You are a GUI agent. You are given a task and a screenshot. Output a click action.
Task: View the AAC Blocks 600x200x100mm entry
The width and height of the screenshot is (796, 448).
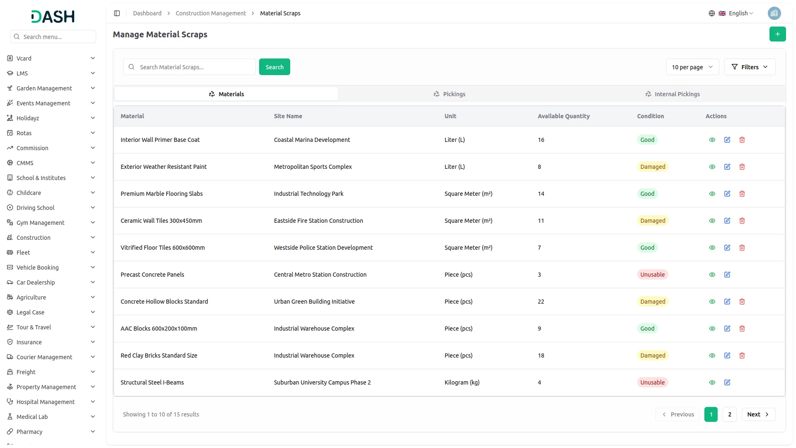coord(712,329)
